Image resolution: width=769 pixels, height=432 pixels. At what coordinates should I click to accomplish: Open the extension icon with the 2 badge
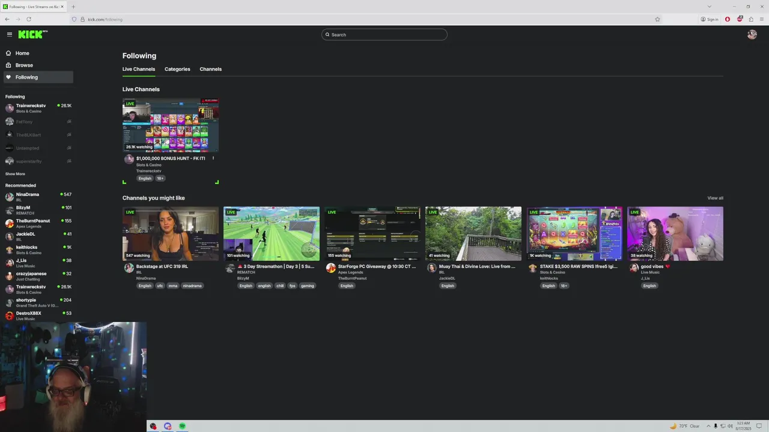pyautogui.click(x=740, y=19)
